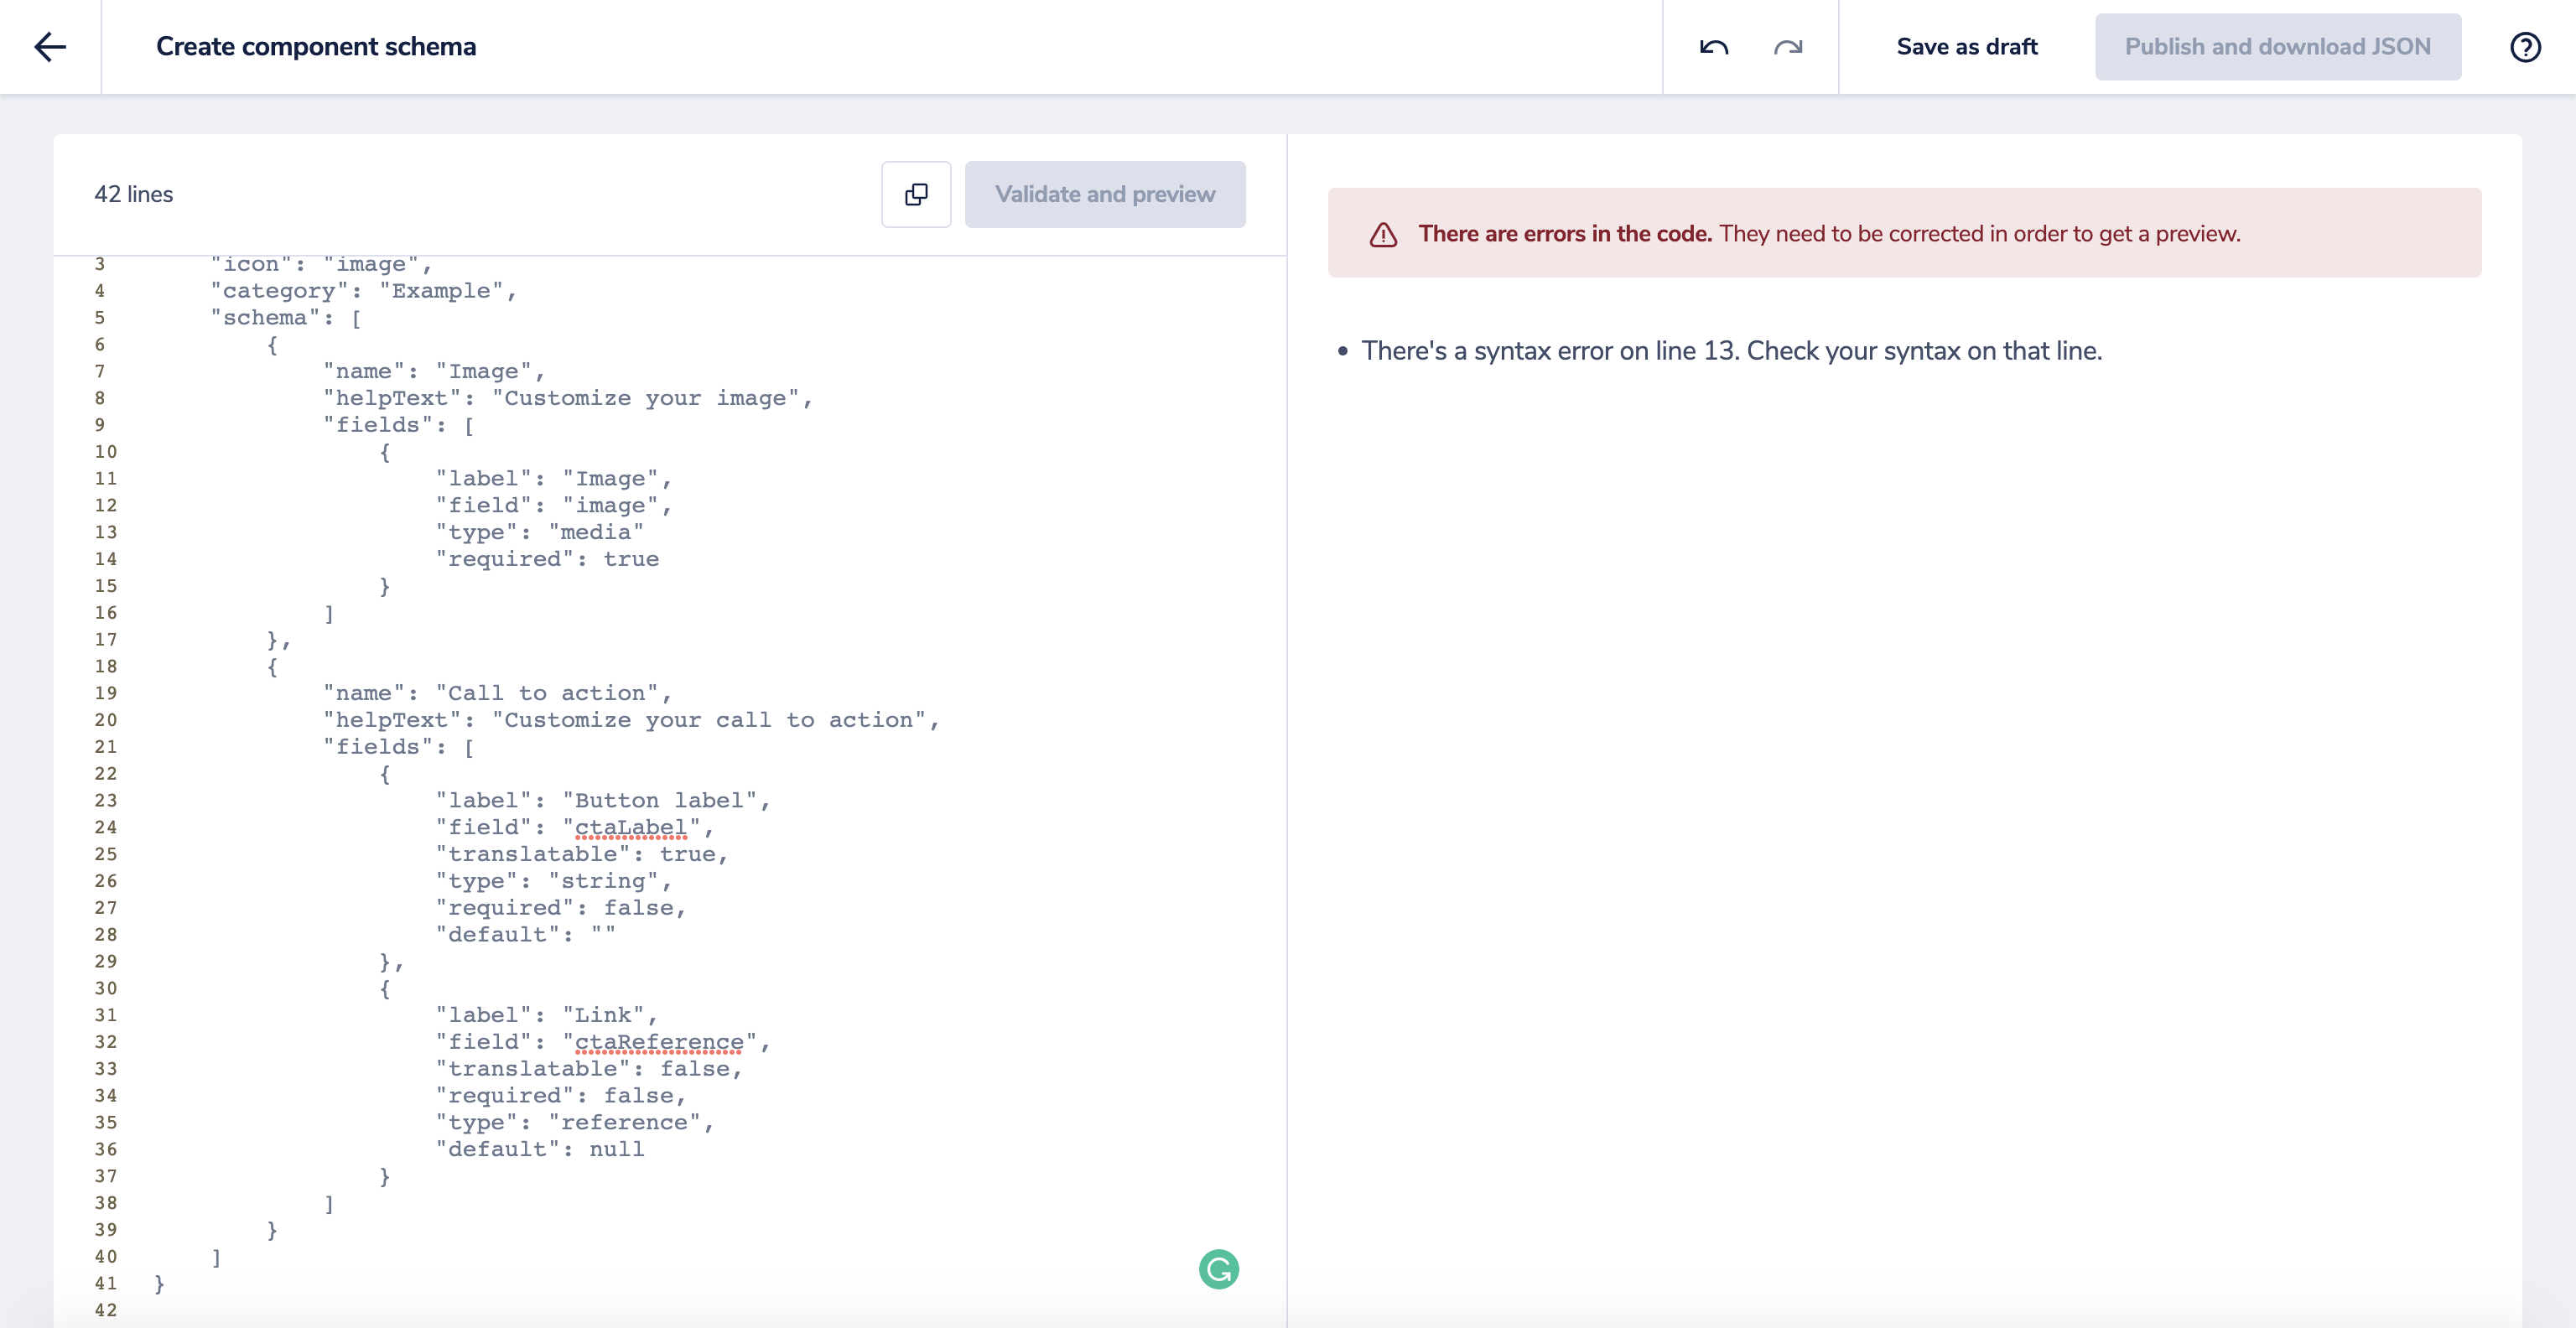The width and height of the screenshot is (2576, 1328).
Task: Click the 42 lines counter label
Action: click(x=133, y=194)
